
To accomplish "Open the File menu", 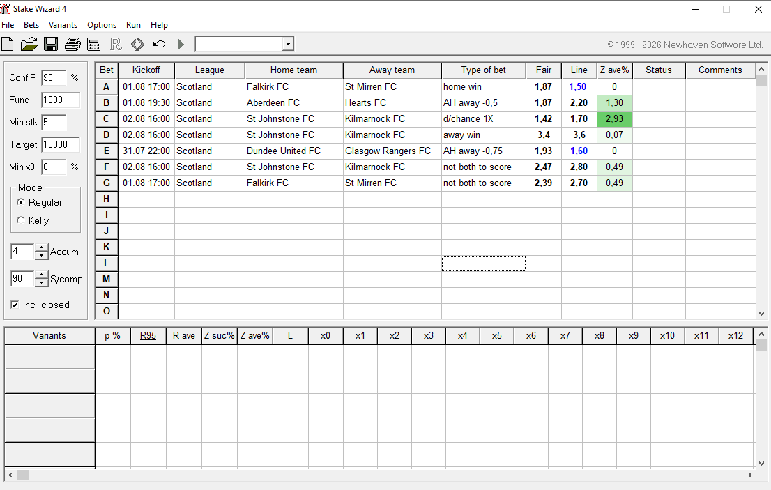I will click(x=8, y=25).
